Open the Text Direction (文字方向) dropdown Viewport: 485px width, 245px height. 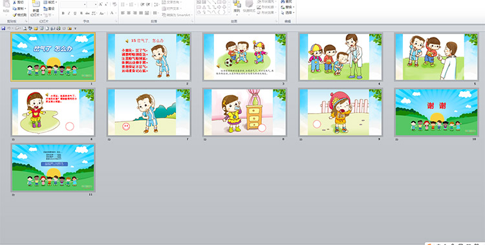[x=172, y=2]
